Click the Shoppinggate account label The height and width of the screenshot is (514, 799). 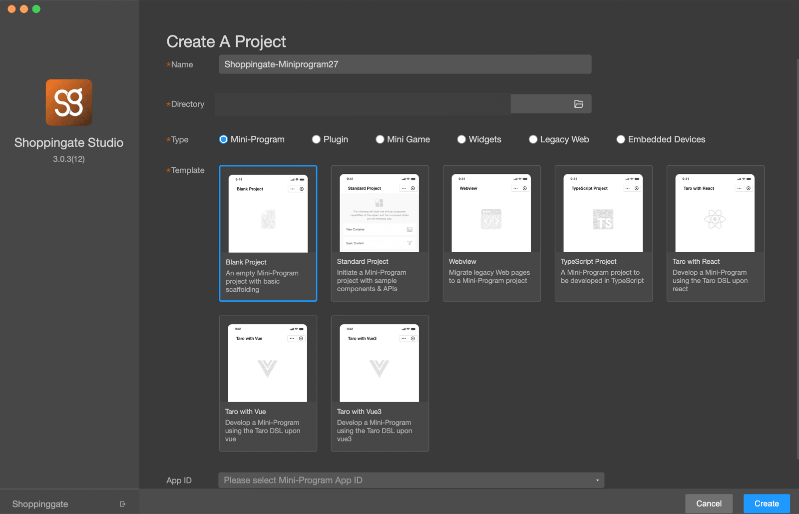pyautogui.click(x=40, y=504)
